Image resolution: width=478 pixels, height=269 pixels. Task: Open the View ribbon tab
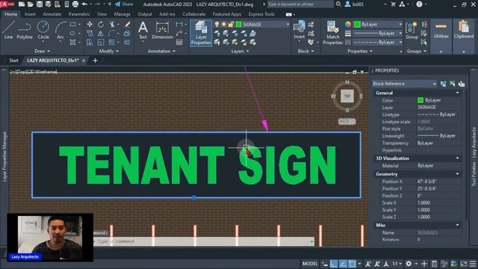point(102,14)
